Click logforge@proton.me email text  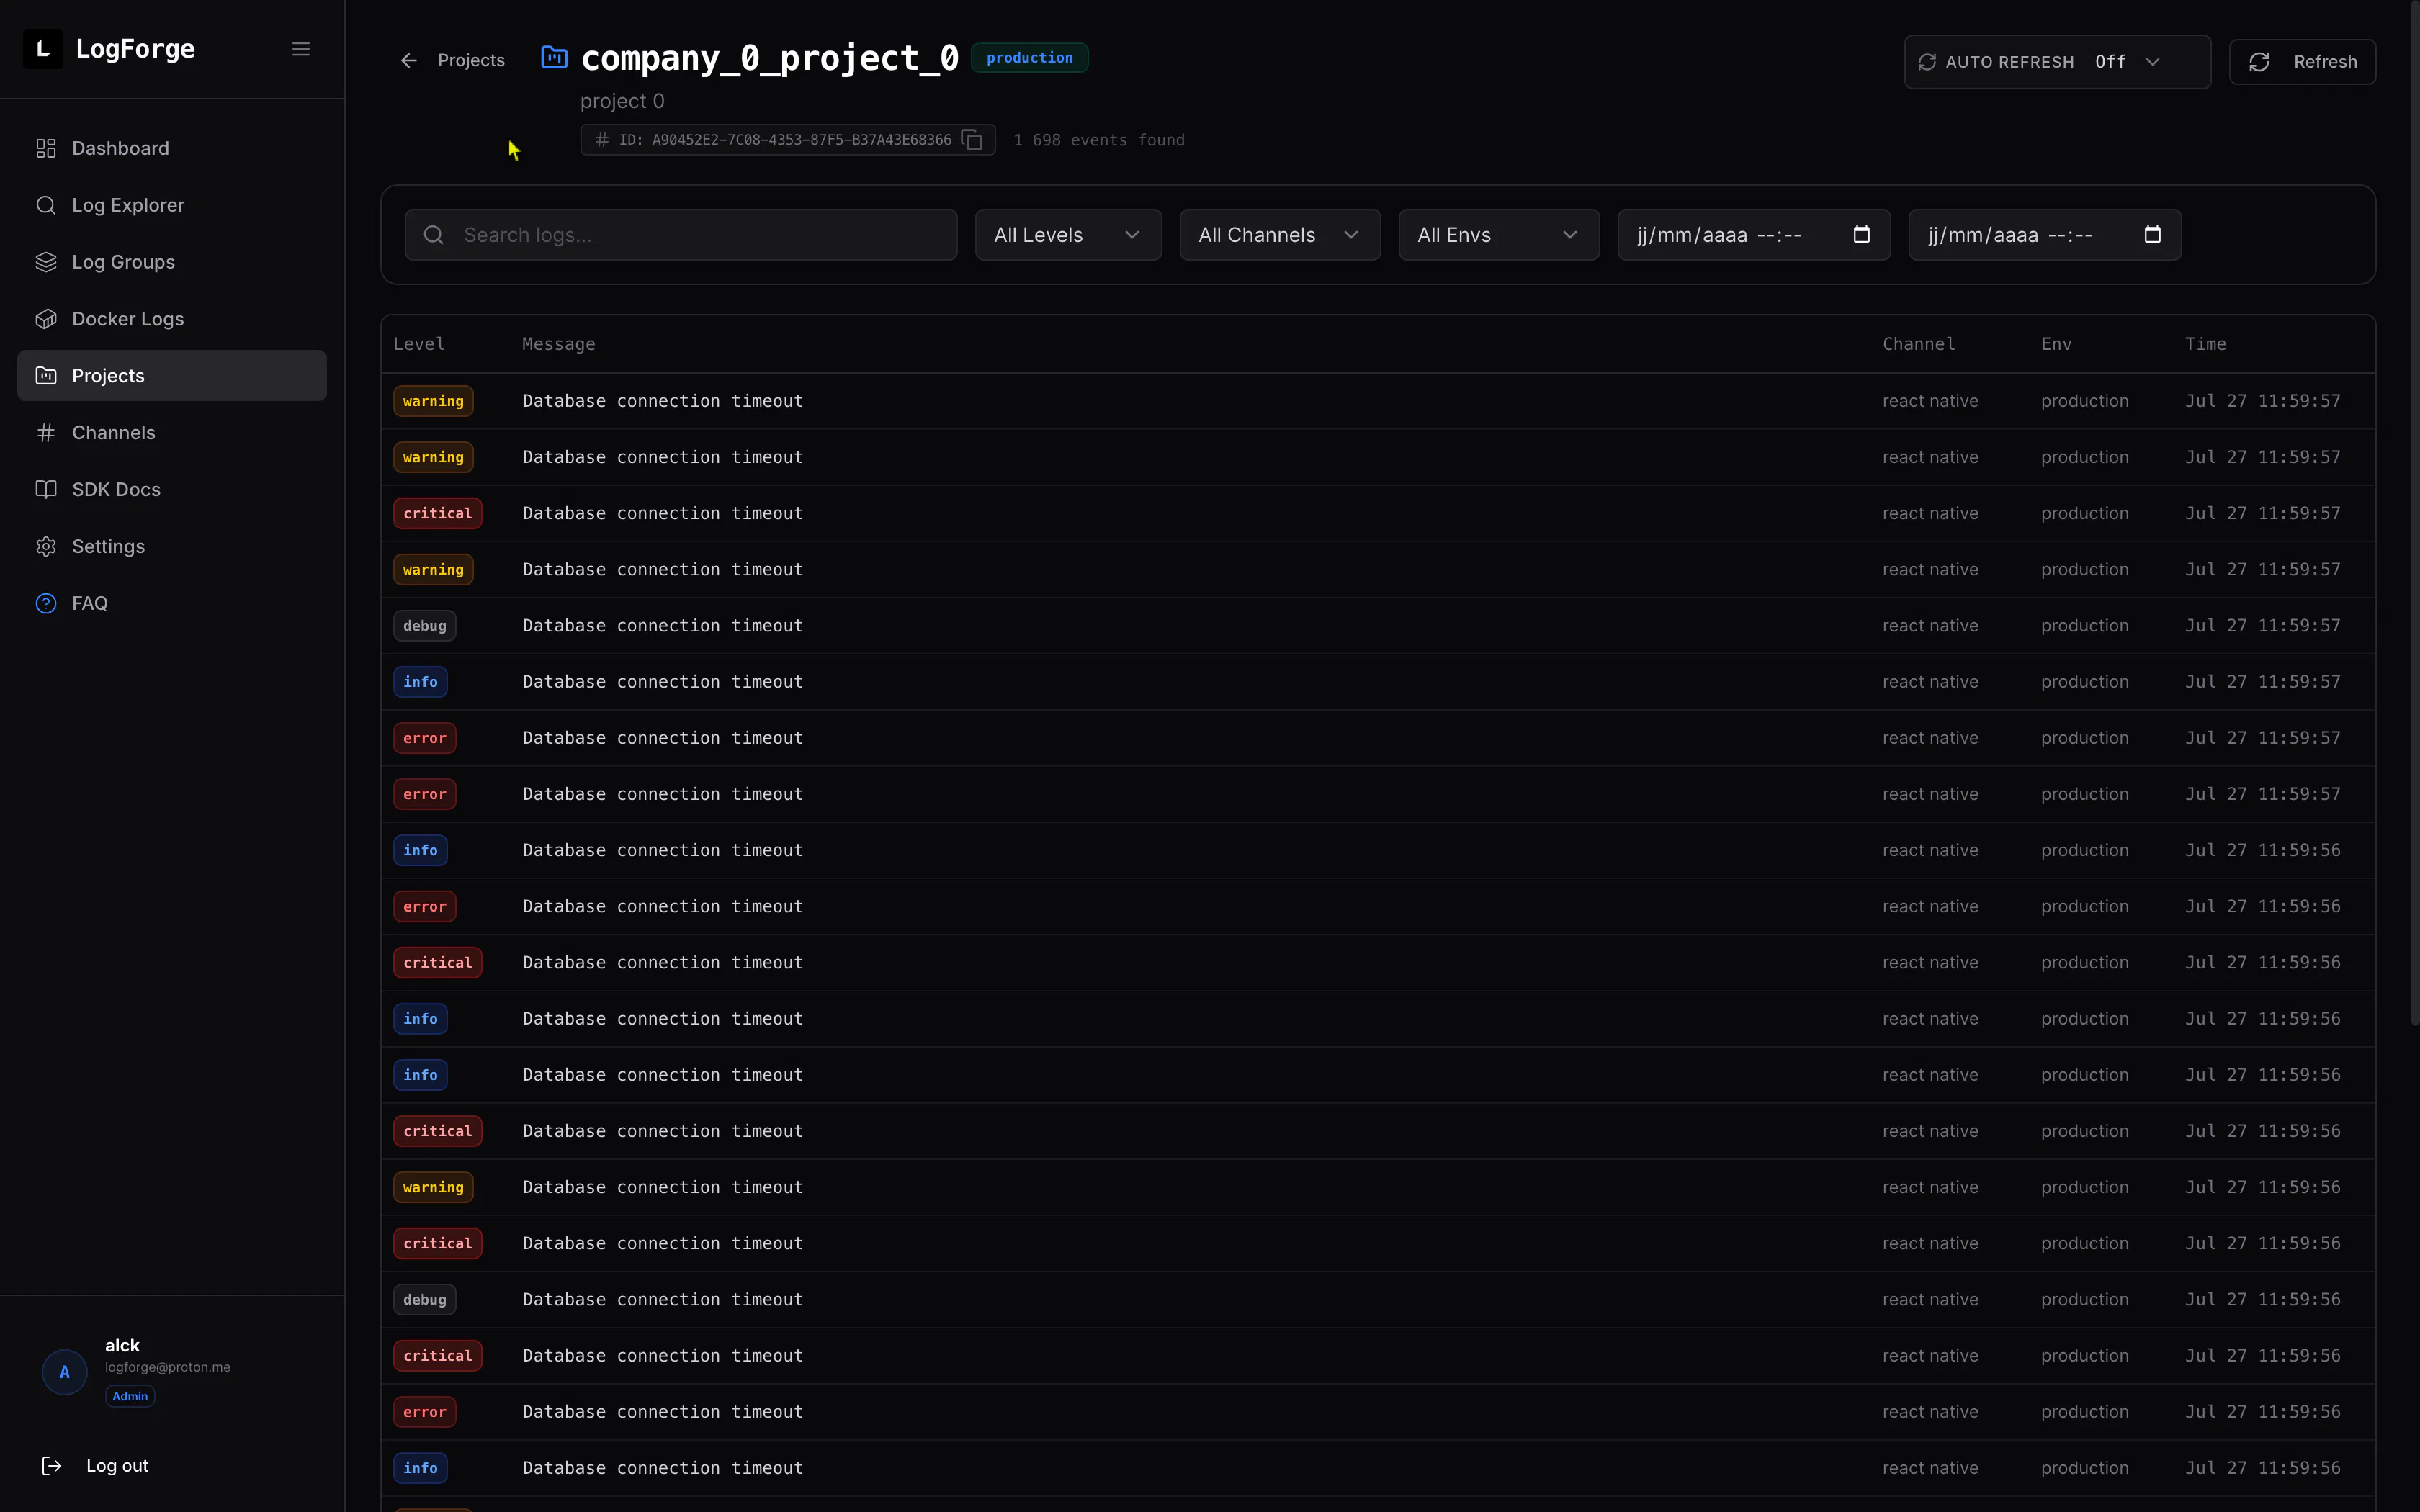[168, 1367]
